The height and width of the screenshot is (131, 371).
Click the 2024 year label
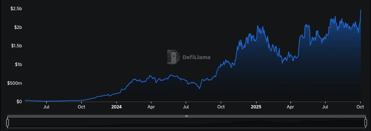tap(117, 107)
